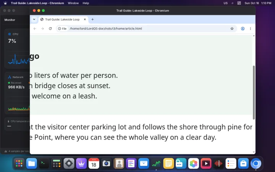This screenshot has height=172, width=275.
Task: Open the Chromium three-dot menu
Action: point(251,29)
